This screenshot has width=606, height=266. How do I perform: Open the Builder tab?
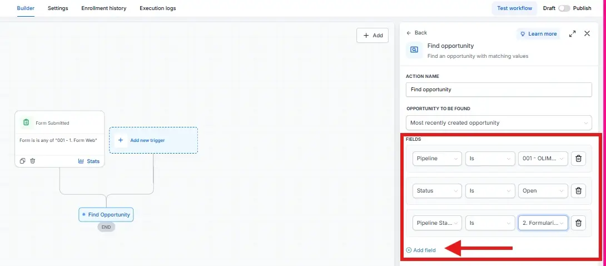pos(26,8)
